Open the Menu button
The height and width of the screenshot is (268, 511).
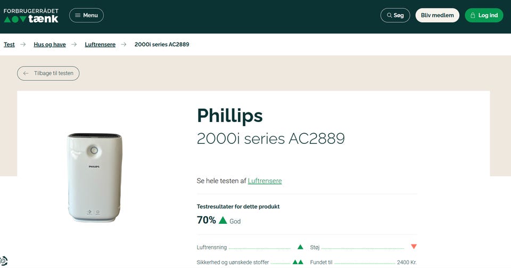pyautogui.click(x=86, y=15)
